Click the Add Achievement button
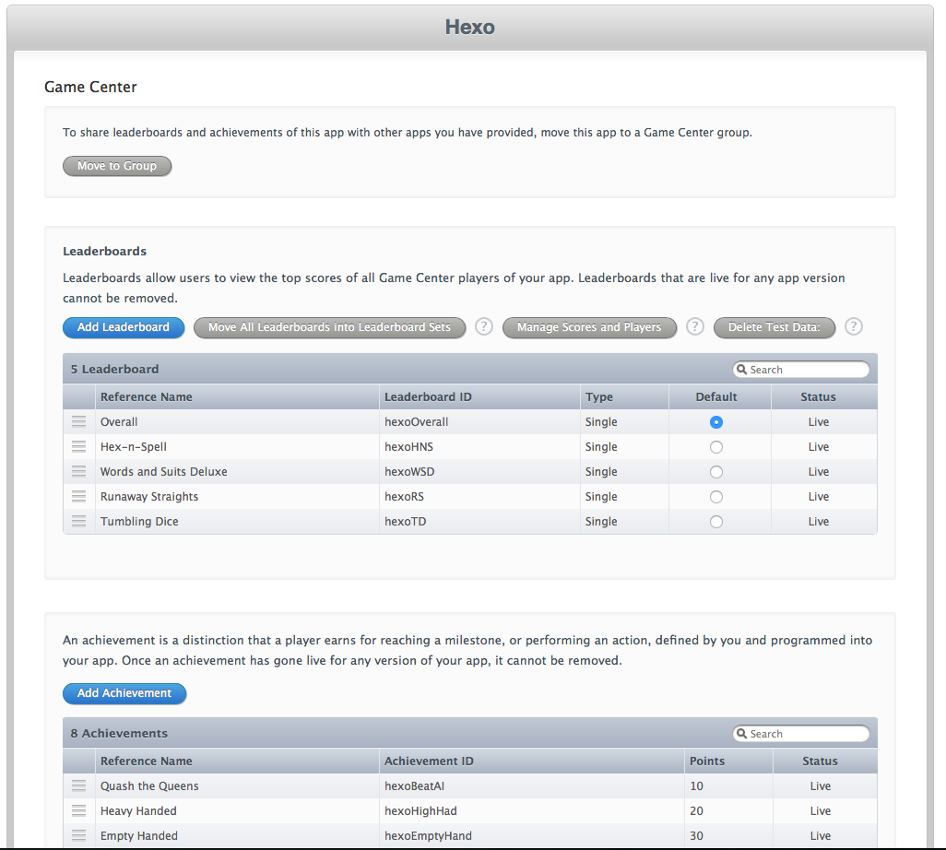Viewport: 946px width, 850px height. coord(124,693)
